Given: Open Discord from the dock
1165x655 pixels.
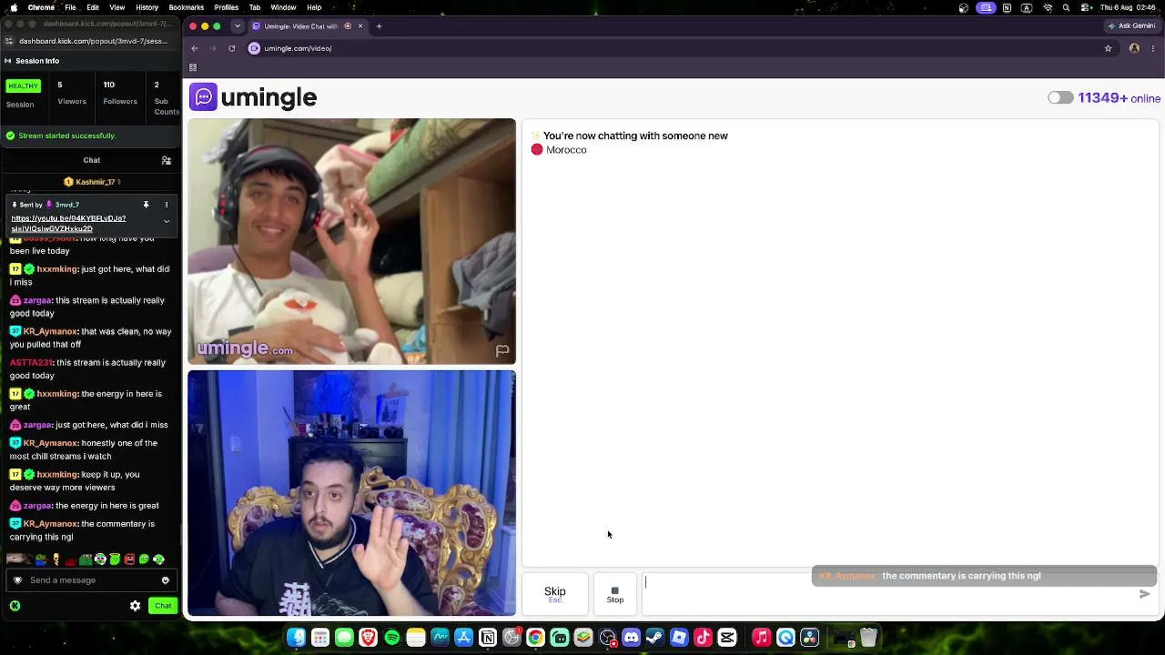Looking at the screenshot, I should coord(631,638).
